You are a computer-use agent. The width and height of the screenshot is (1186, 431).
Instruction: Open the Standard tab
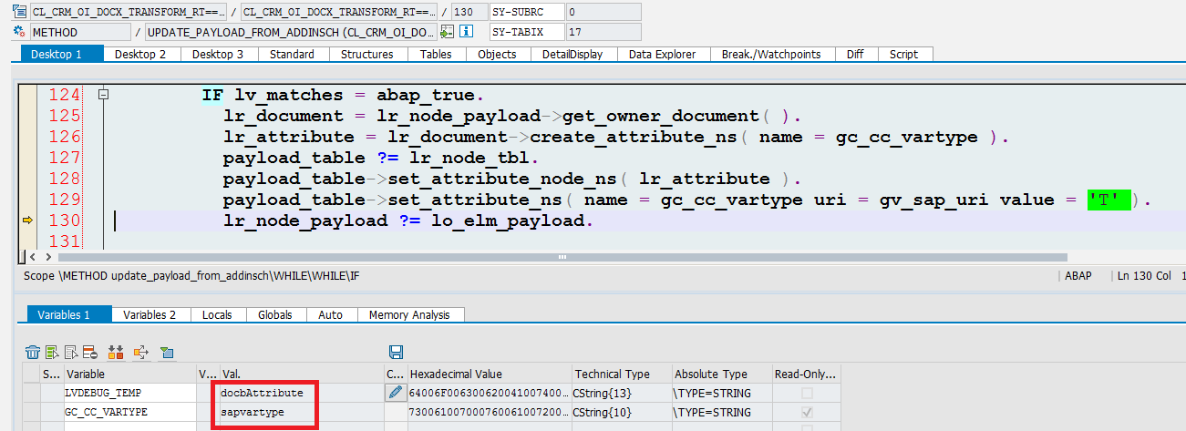292,54
